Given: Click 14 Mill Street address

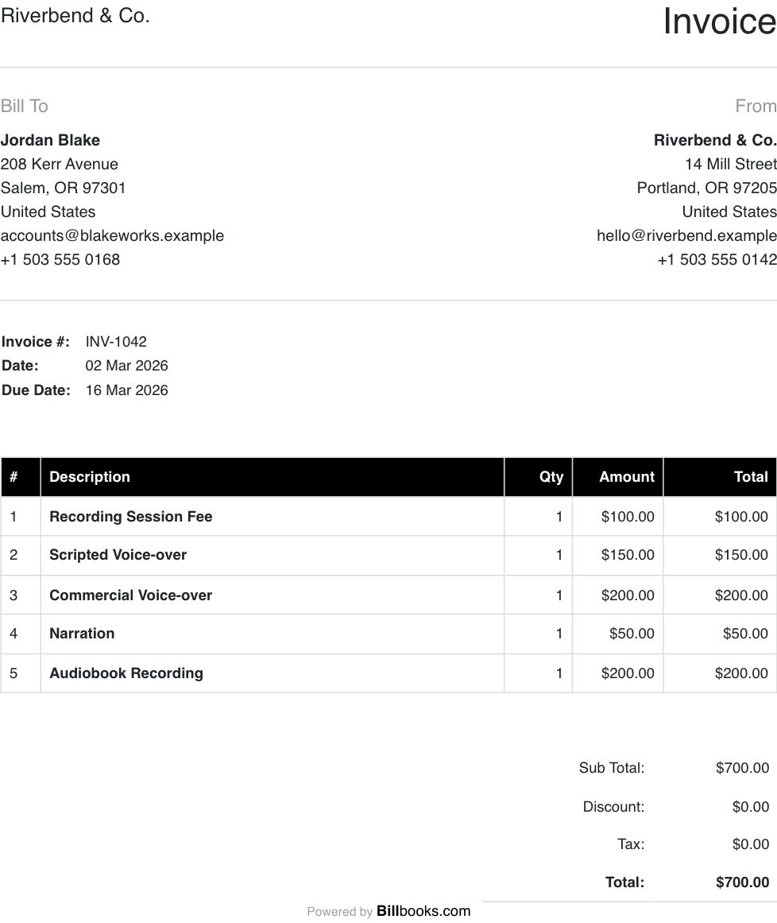Looking at the screenshot, I should pyautogui.click(x=731, y=164).
